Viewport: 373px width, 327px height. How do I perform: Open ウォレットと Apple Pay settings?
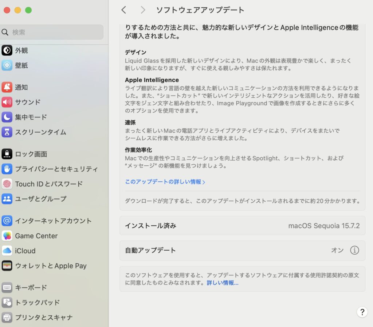coord(51,266)
